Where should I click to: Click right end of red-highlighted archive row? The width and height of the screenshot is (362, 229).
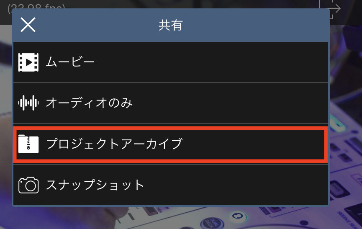pyautogui.click(x=310, y=144)
